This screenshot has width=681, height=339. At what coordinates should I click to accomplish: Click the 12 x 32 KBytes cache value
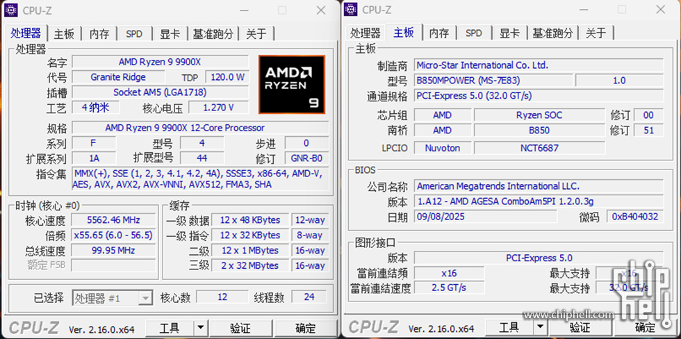pyautogui.click(x=250, y=235)
